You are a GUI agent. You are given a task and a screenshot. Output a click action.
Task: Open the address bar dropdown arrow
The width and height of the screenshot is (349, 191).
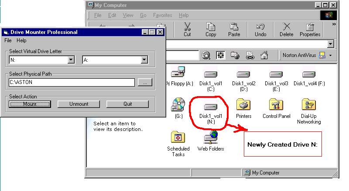331,44
